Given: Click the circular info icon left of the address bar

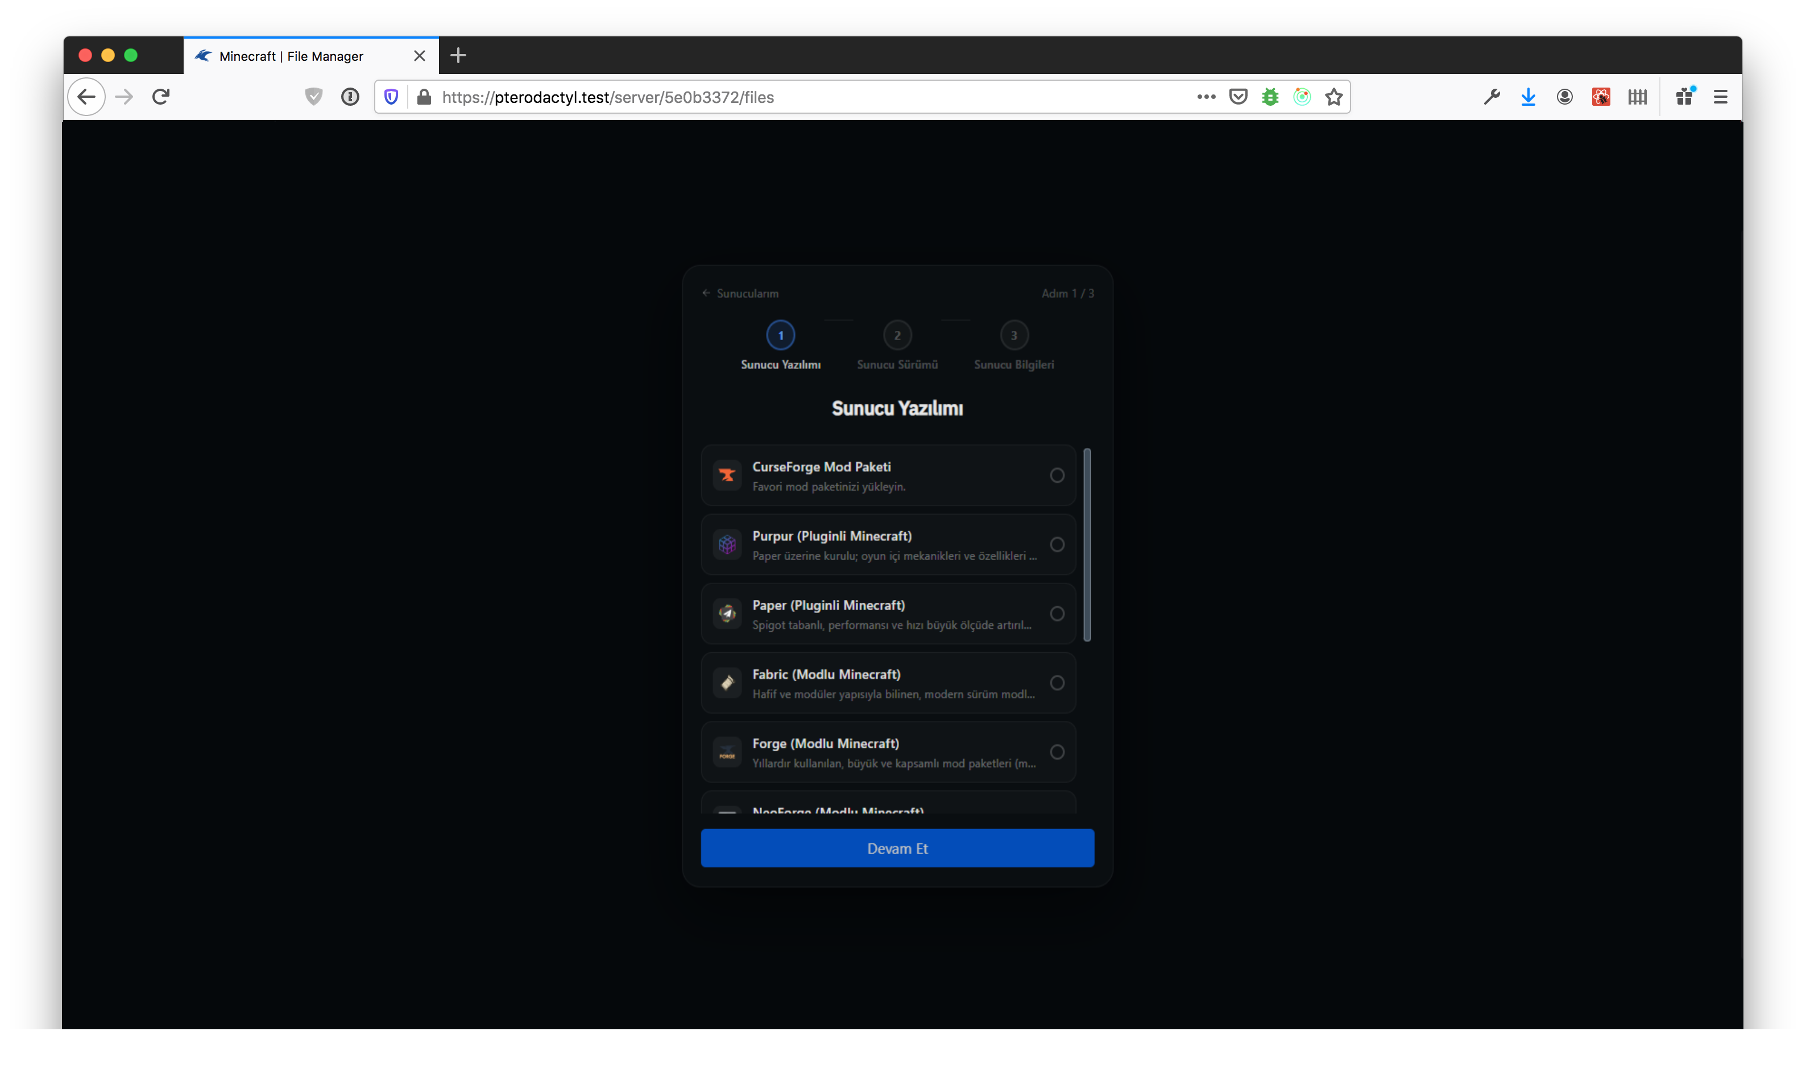Looking at the screenshot, I should (350, 97).
